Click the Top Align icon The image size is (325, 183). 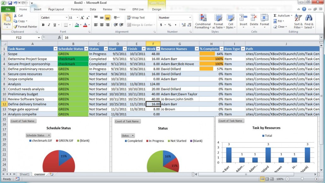[96, 18]
